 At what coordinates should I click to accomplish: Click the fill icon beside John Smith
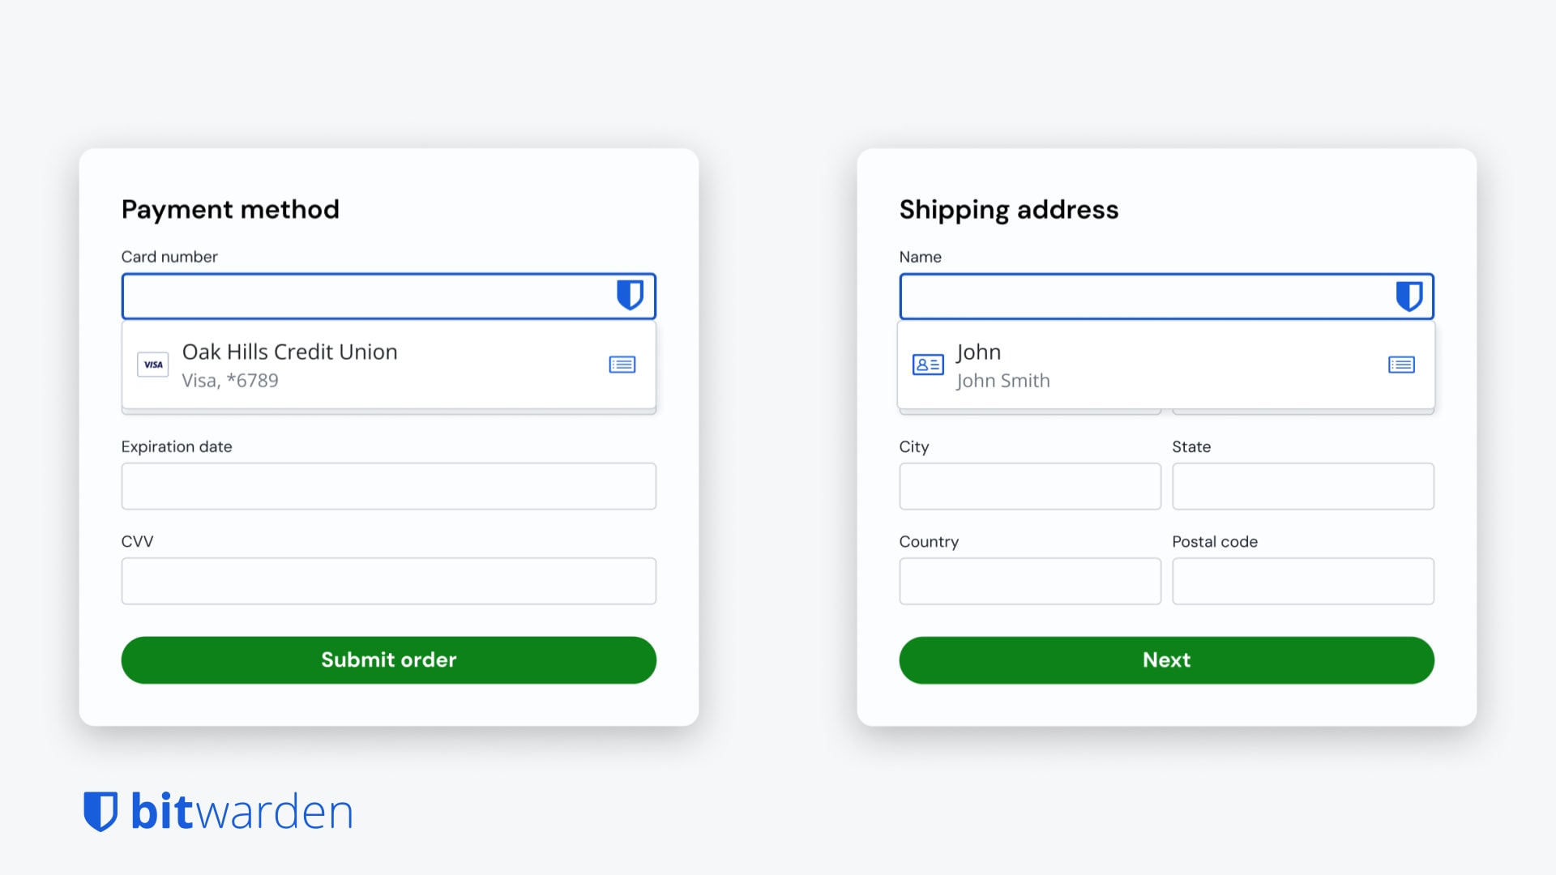(x=1401, y=365)
